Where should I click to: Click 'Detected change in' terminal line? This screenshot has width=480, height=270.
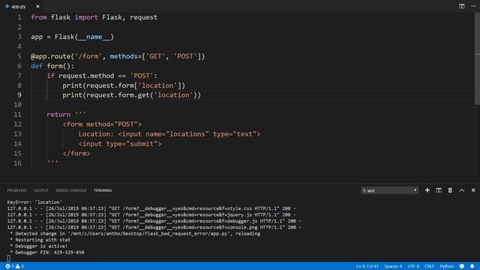pyautogui.click(x=135, y=233)
